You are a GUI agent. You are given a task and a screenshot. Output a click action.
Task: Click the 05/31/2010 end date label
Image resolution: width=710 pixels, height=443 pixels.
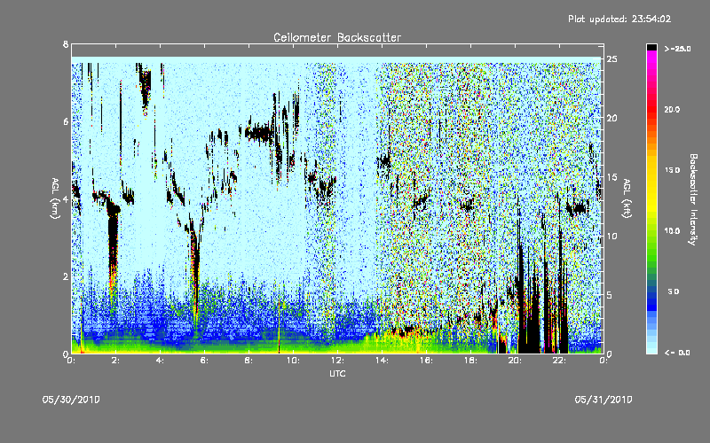click(x=603, y=400)
